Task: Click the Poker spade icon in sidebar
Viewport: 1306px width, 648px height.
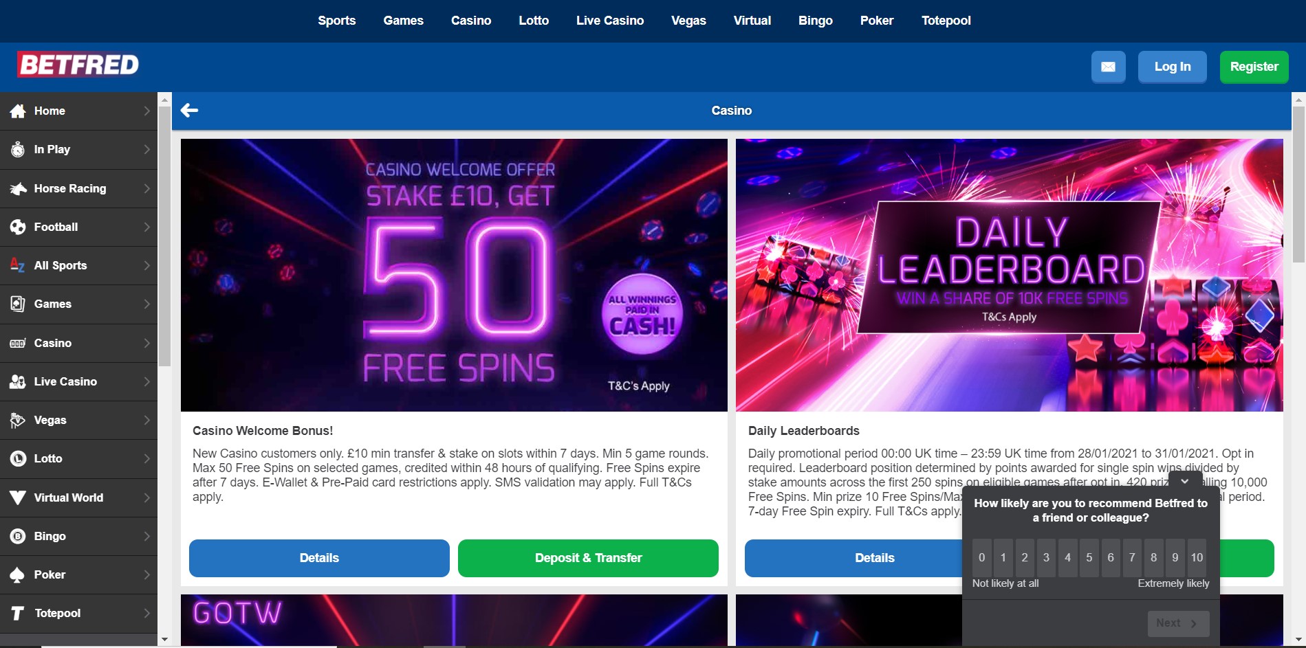Action: [x=18, y=574]
